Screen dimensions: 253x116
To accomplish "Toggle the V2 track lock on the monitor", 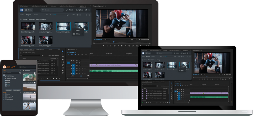I will point(72,63).
